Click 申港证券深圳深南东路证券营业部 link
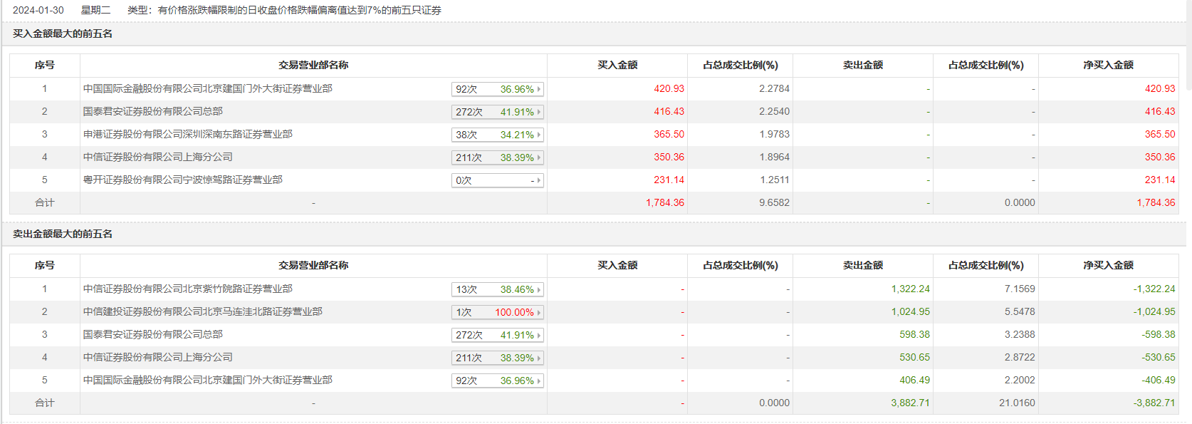 click(187, 135)
